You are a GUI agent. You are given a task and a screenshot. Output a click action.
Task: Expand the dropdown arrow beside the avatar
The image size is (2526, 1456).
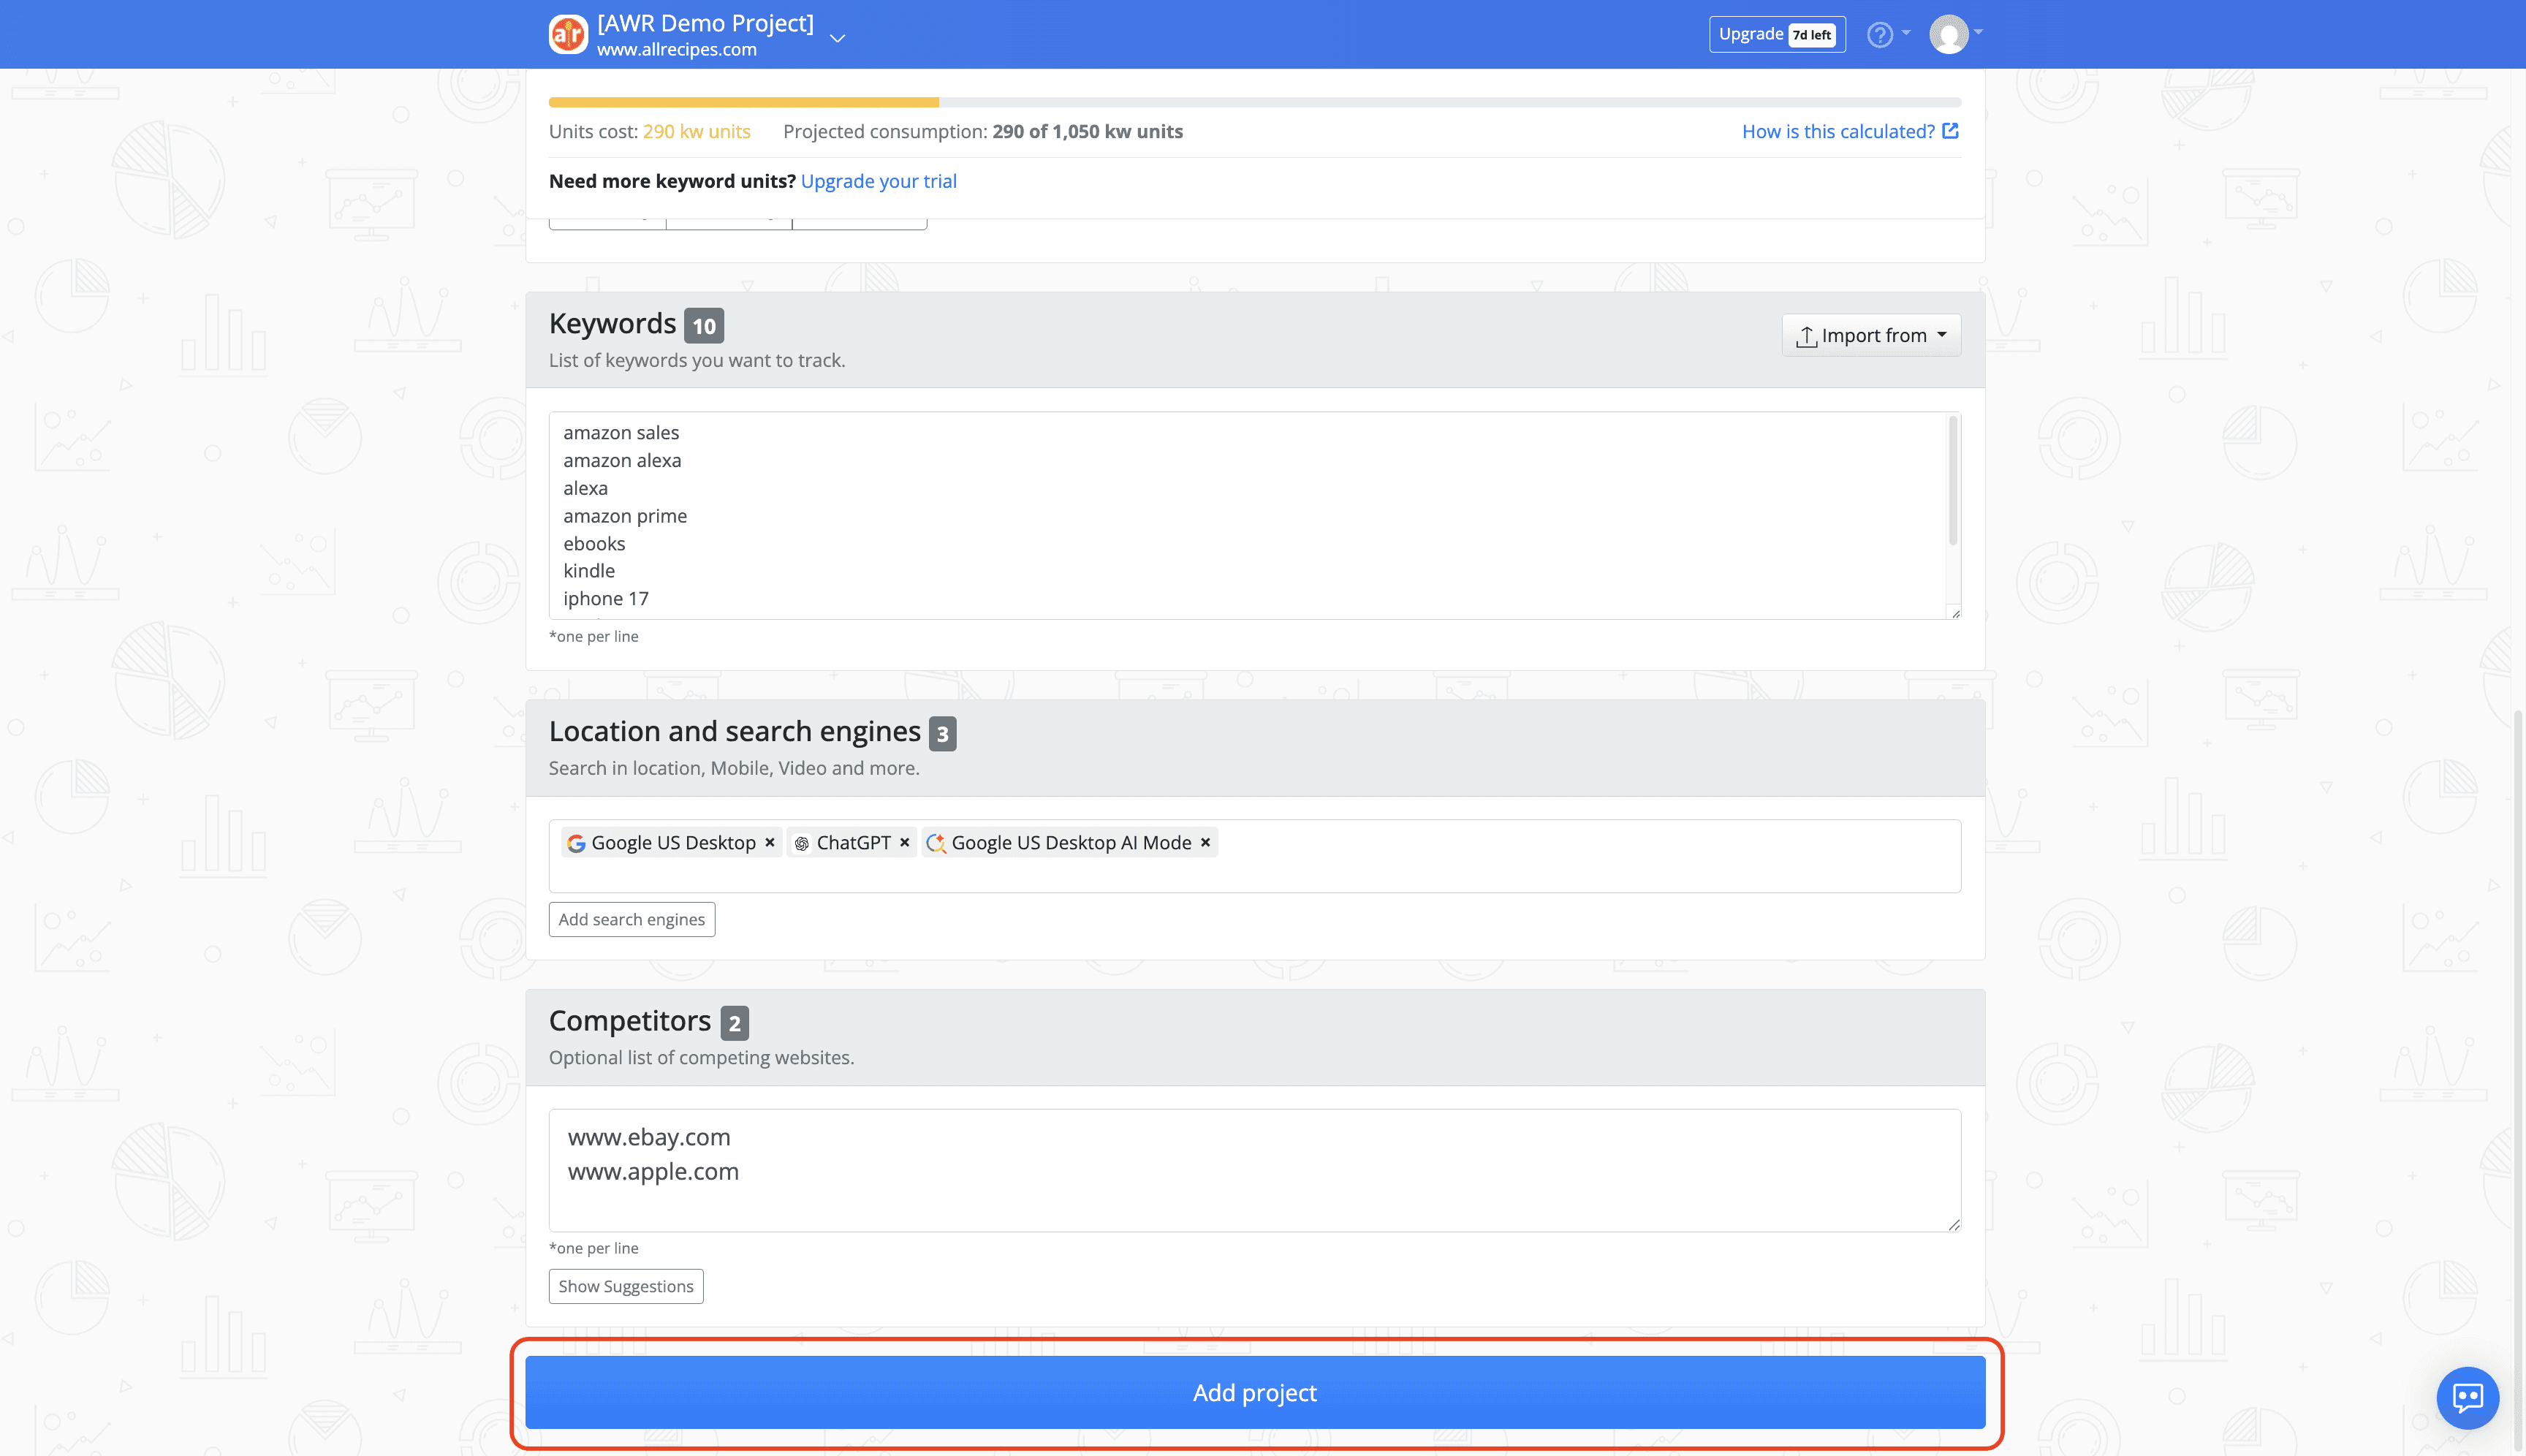tap(1979, 33)
